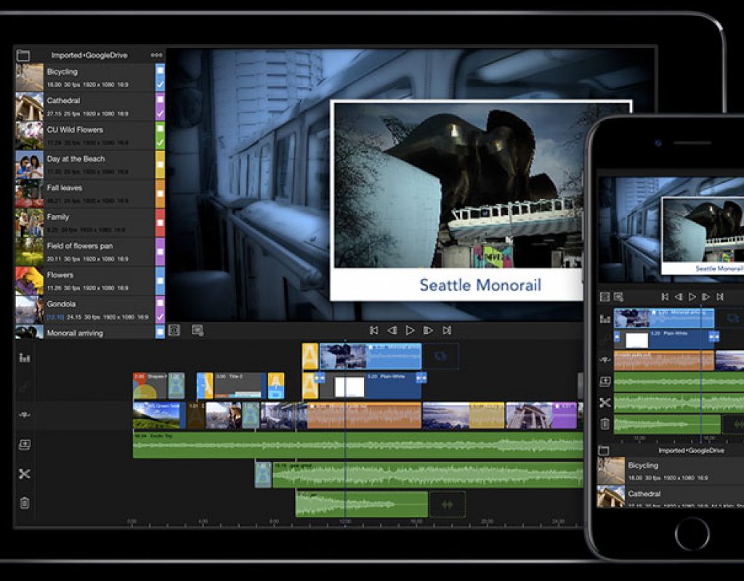744x581 pixels.
Task: Tick the blue tag box on Flowers
Action: pos(161,281)
